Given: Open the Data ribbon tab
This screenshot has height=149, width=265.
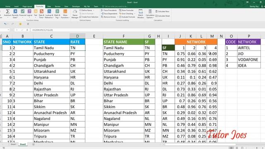Looking at the screenshot, I should tap(49, 7).
